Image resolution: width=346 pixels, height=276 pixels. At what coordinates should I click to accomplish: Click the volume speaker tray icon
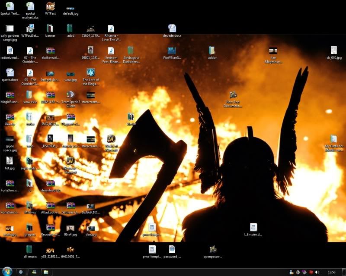coord(317,272)
